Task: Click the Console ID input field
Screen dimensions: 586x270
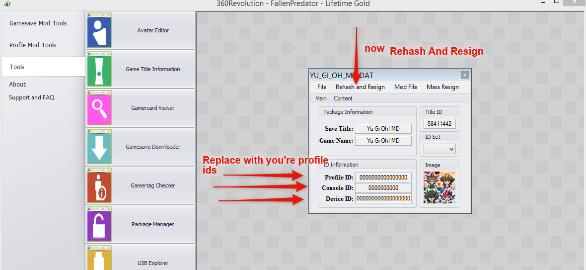Action: pos(383,188)
